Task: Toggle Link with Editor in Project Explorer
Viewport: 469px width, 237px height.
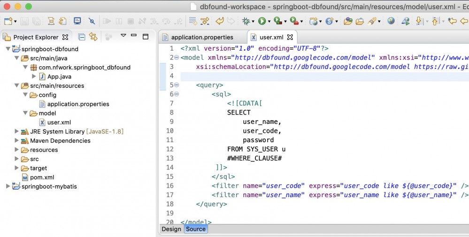Action: [x=93, y=37]
